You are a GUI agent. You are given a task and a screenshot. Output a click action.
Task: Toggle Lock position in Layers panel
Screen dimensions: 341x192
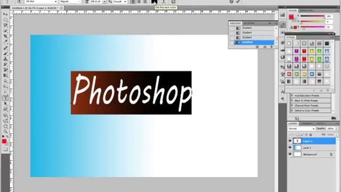pos(306,135)
